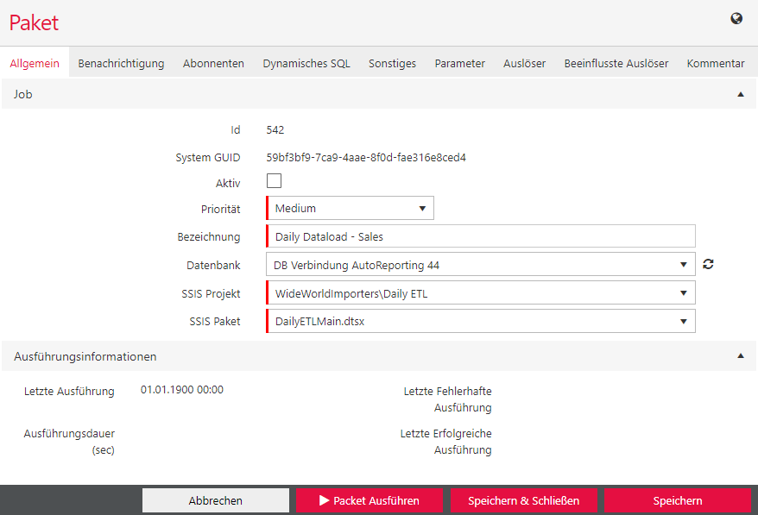Viewport: 758px width, 515px height.
Task: Click the Bezeichnung input field
Action: point(481,236)
